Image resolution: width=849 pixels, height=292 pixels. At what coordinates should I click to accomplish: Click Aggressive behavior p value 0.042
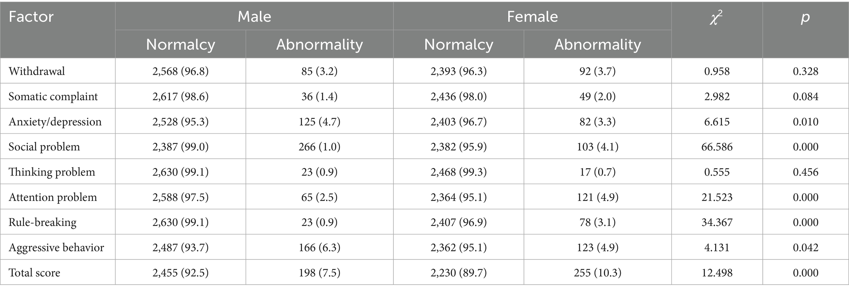[805, 248]
